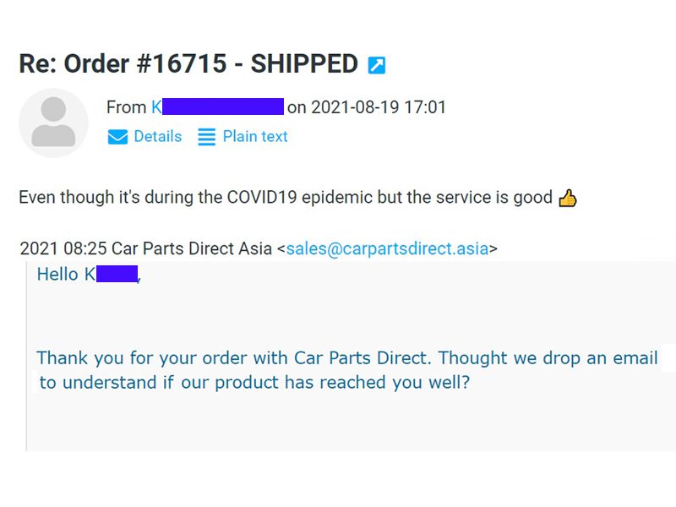Switch to Plain text view
This screenshot has height=507, width=676.
255,136
